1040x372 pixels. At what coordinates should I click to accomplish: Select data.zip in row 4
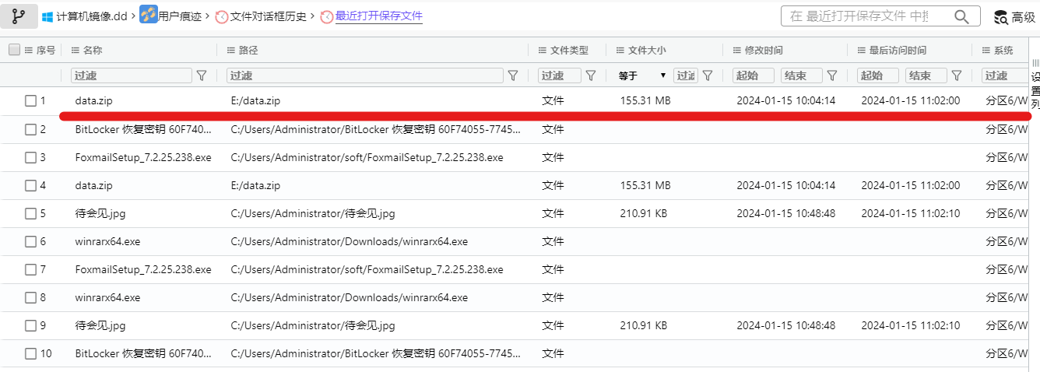click(x=94, y=185)
